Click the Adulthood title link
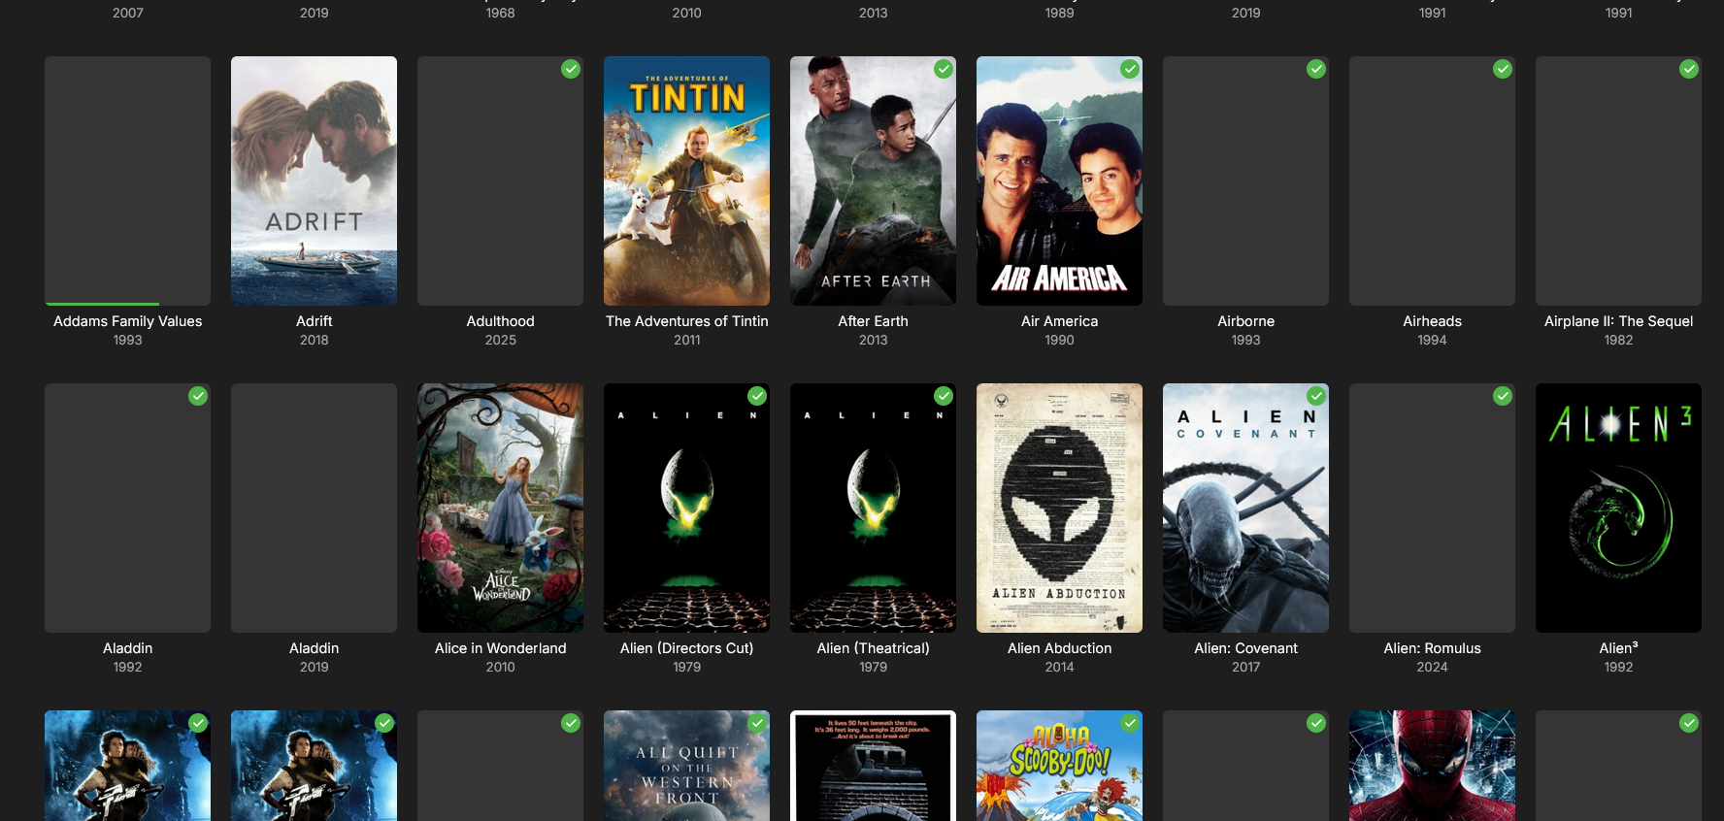 [x=500, y=321]
